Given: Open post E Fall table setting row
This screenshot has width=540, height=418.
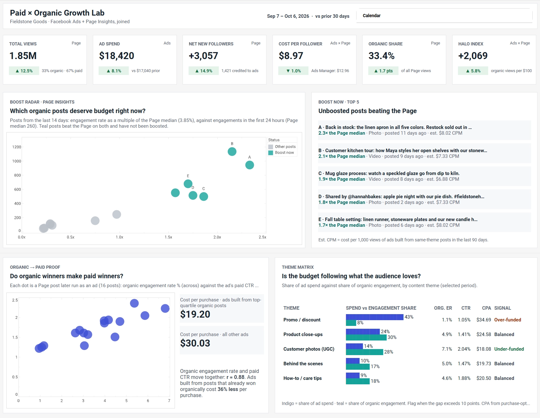Looking at the screenshot, I should pos(425,222).
